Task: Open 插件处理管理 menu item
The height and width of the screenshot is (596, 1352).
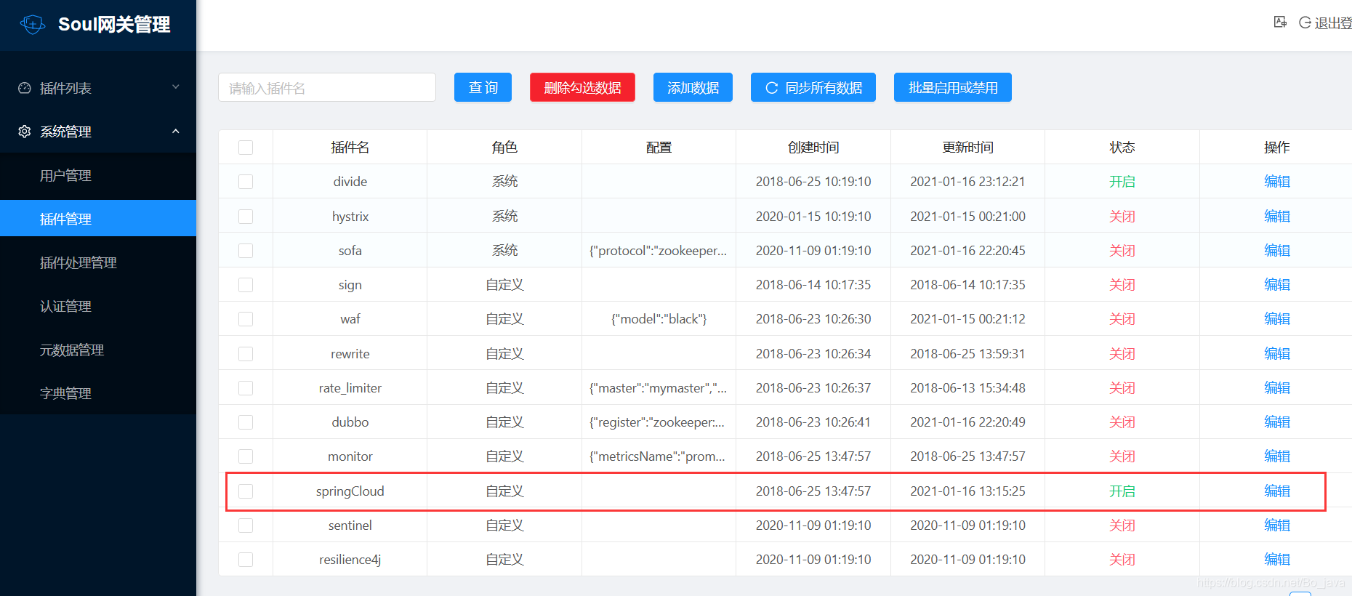Action: [98, 262]
